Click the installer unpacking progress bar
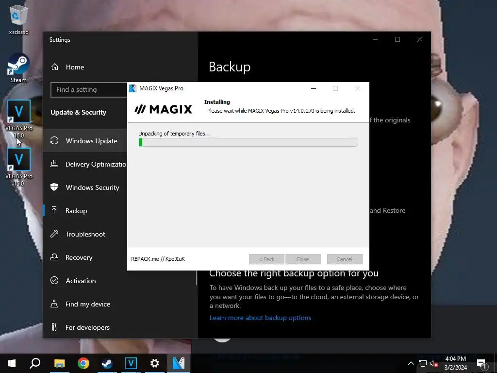 (248, 142)
